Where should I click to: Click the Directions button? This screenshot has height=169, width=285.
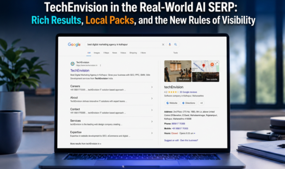pos(189,103)
